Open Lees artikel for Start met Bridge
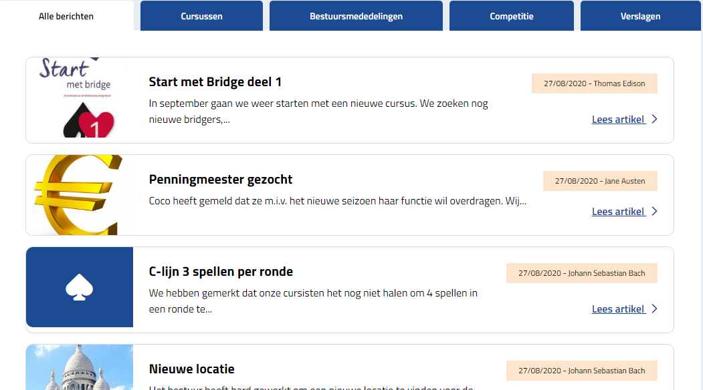The width and height of the screenshot is (703, 390). point(618,120)
